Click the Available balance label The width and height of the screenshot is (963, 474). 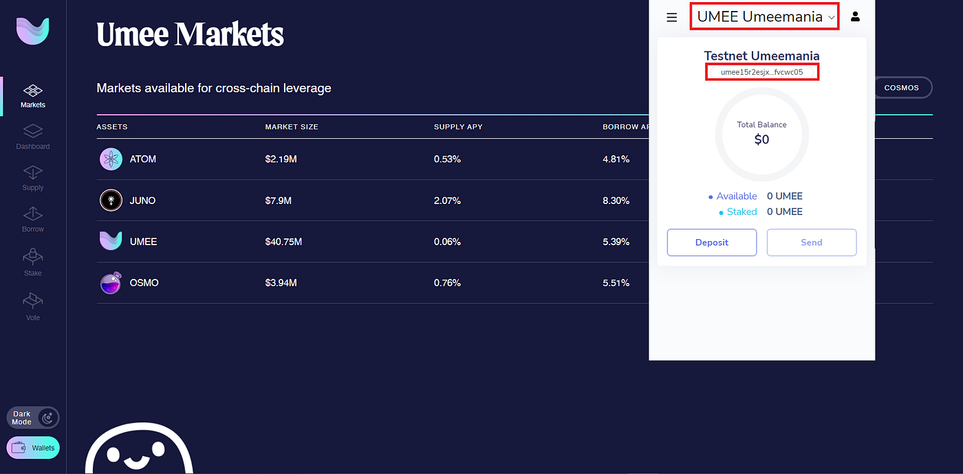737,196
